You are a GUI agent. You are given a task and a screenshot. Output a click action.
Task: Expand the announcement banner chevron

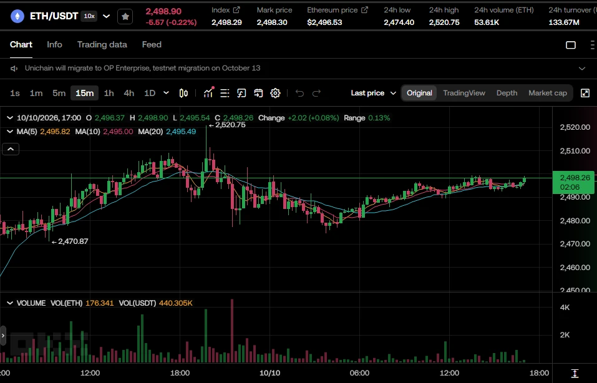pos(582,69)
